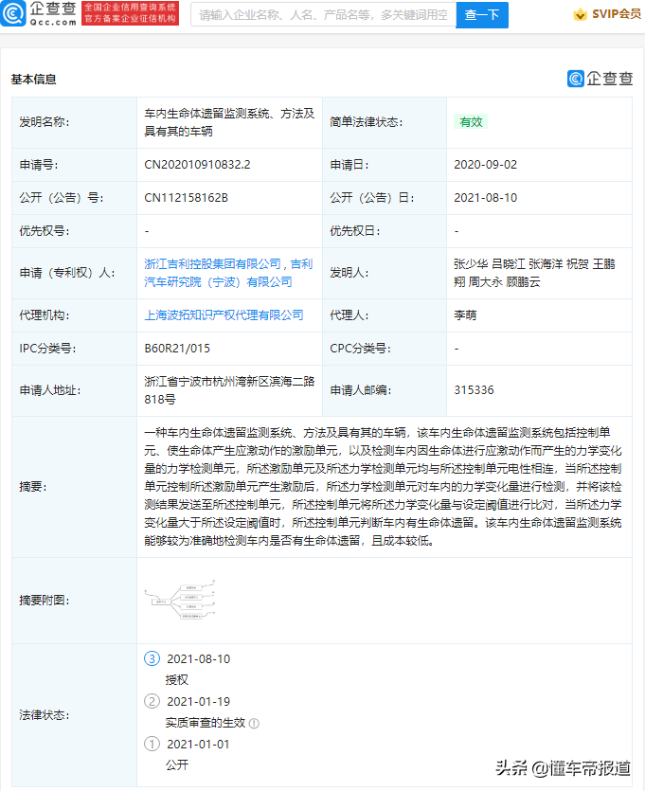Viewport: 645px width, 791px height.
Task: Click the 2021-01-01 legal status date
Action: click(x=198, y=744)
